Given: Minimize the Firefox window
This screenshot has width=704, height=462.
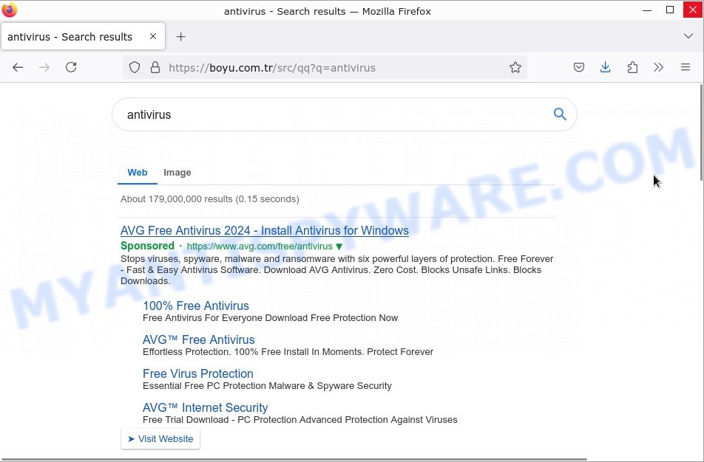Looking at the screenshot, I should point(647,10).
